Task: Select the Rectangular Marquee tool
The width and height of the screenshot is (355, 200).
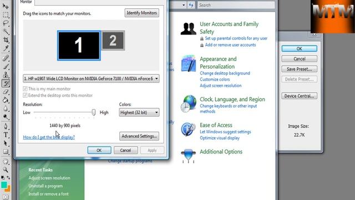Action: tap(6, 15)
